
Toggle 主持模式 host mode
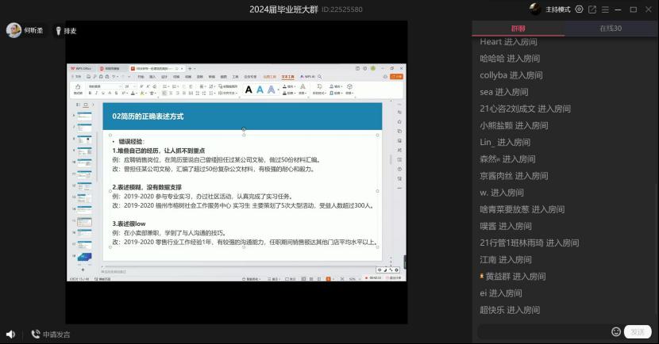click(x=557, y=10)
